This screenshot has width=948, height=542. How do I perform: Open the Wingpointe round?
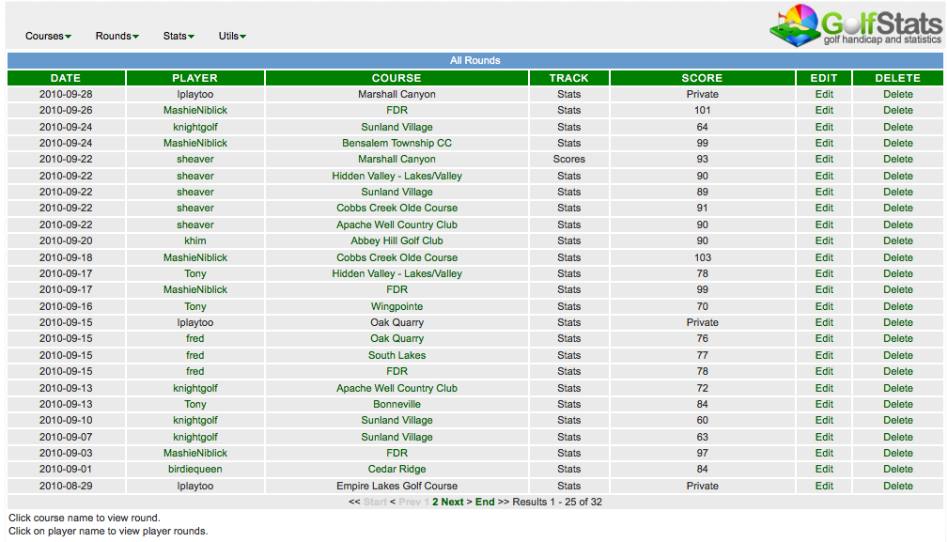coord(396,306)
